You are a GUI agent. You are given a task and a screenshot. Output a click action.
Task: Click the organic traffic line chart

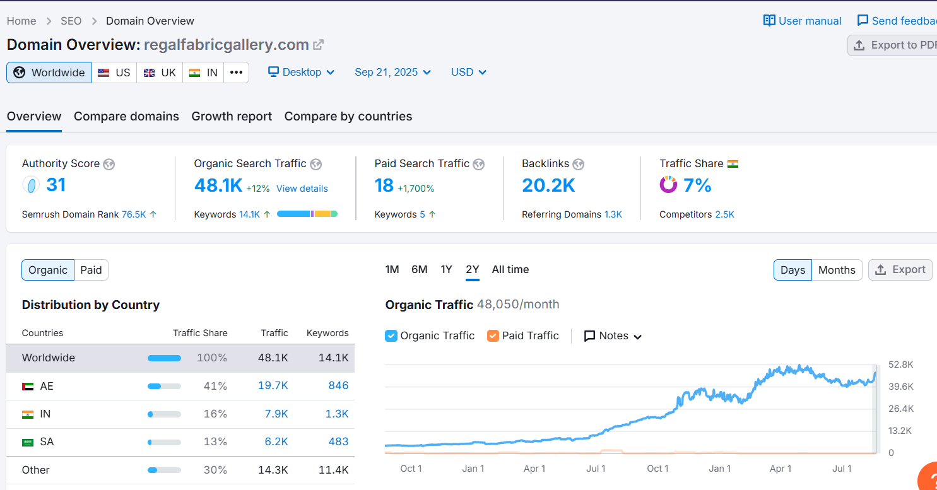(x=630, y=409)
